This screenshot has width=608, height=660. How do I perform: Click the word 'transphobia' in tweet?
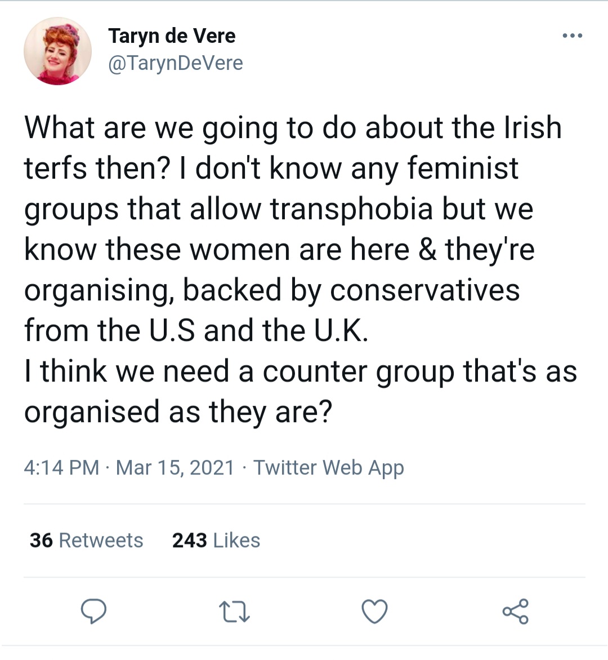click(x=351, y=209)
